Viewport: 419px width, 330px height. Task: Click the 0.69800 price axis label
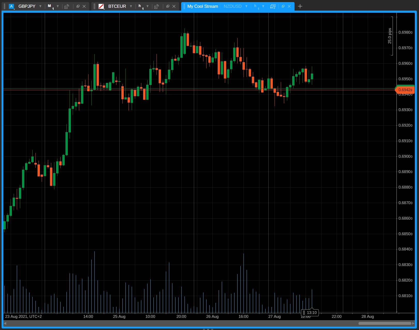point(406,32)
